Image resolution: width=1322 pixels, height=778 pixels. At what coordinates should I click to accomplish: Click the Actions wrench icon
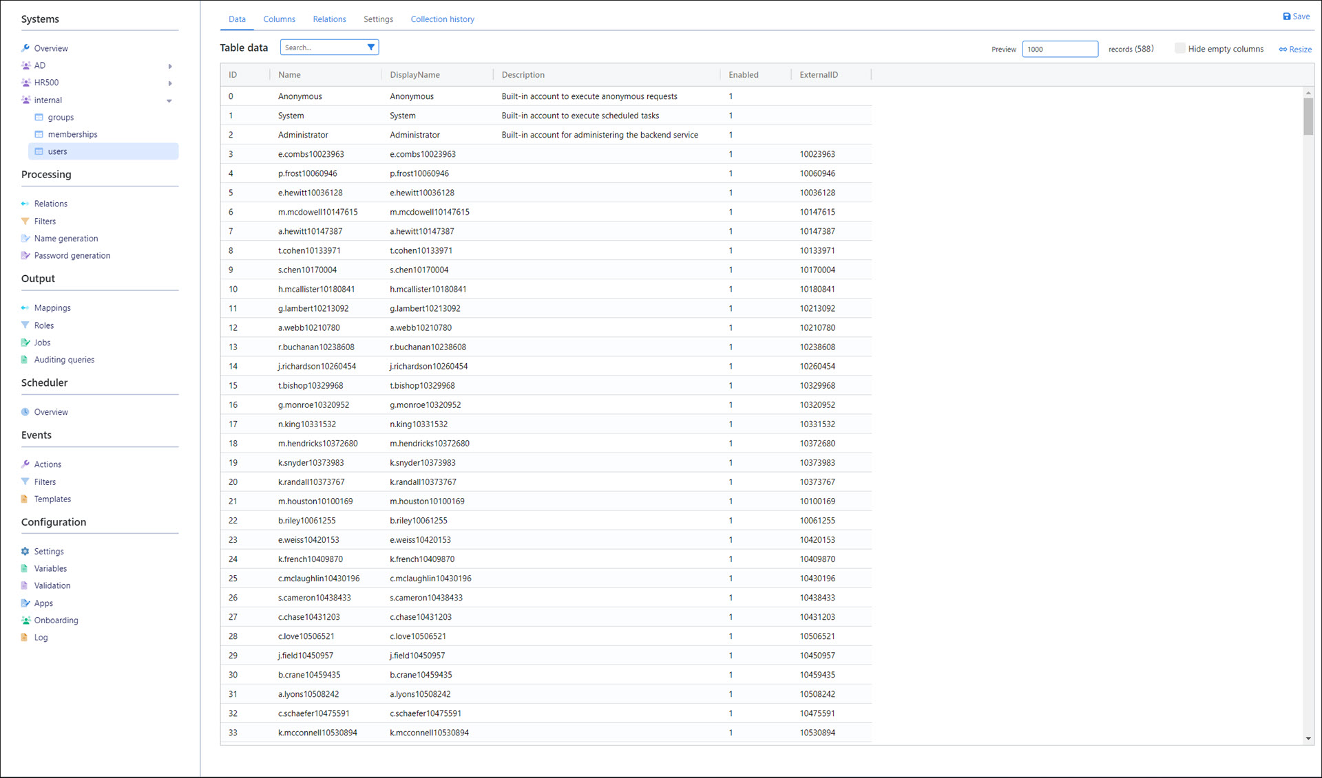point(25,464)
